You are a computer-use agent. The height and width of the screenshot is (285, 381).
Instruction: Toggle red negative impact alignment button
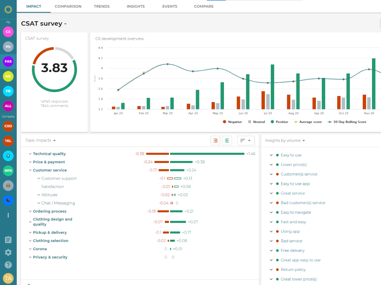(215, 141)
